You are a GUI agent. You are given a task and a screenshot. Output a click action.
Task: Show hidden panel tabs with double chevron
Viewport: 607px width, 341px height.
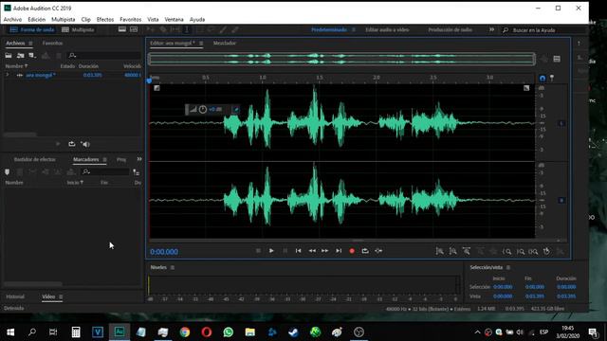tap(139, 159)
